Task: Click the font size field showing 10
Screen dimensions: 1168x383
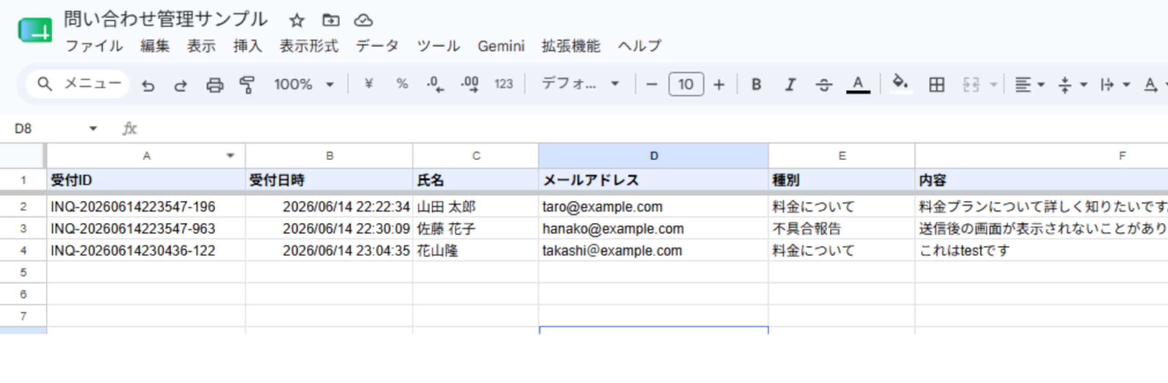Action: pyautogui.click(x=686, y=84)
